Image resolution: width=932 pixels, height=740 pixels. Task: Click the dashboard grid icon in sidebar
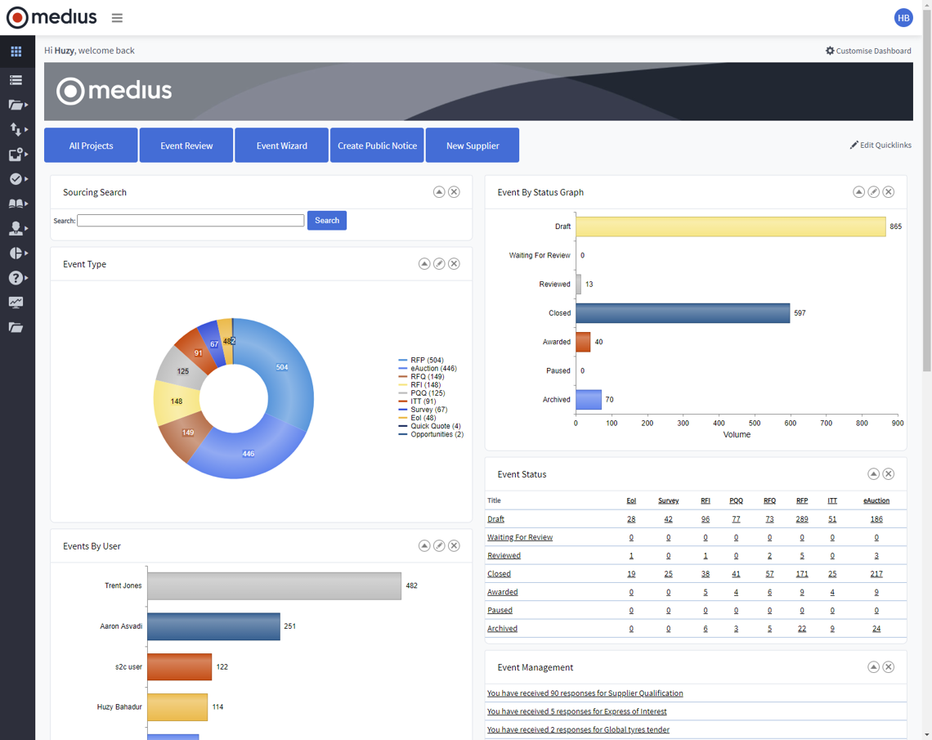pyautogui.click(x=16, y=52)
